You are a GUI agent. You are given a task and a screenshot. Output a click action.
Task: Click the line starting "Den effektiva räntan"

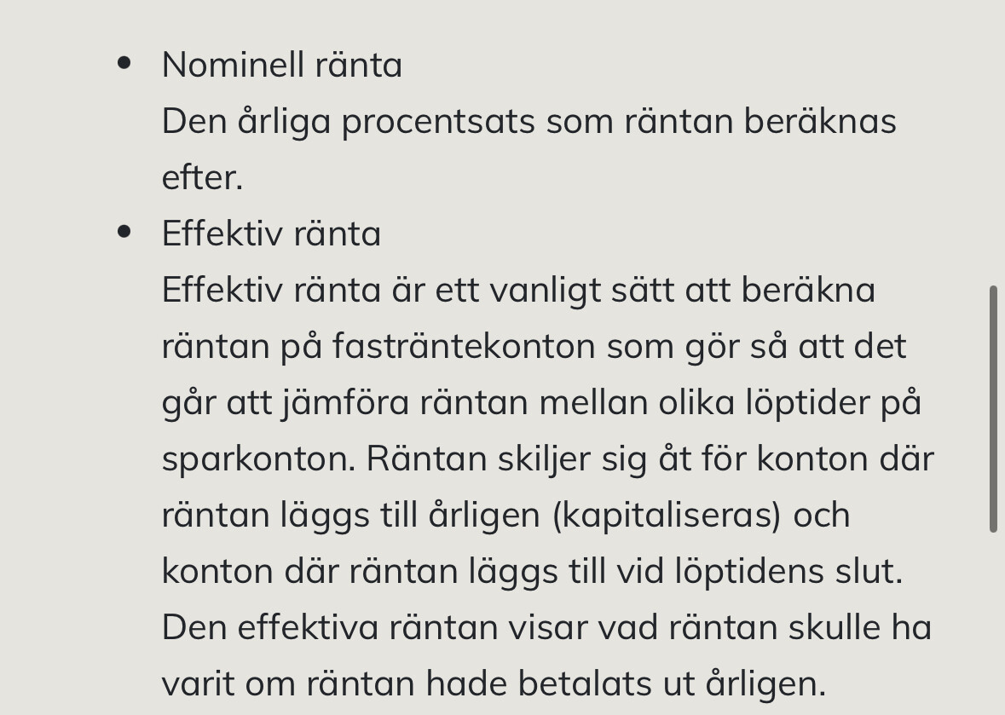[546, 628]
